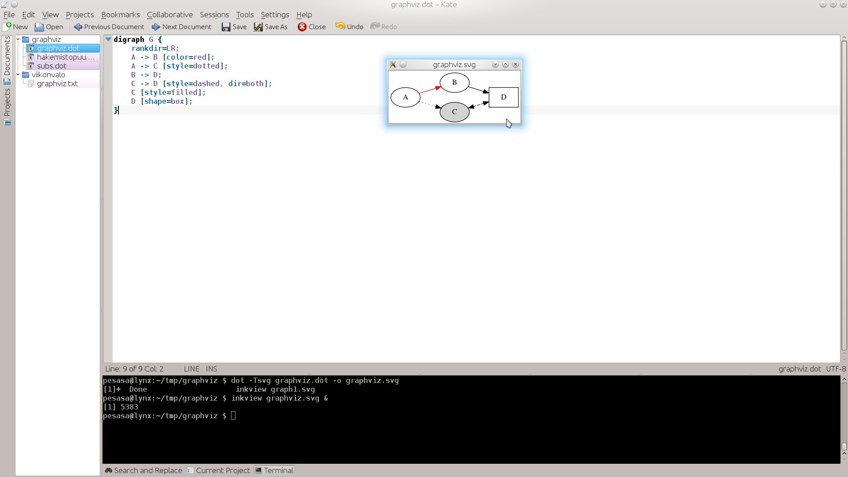Click the 'A -> B [color=red];' line
This screenshot has height=477, width=848.
click(x=173, y=57)
